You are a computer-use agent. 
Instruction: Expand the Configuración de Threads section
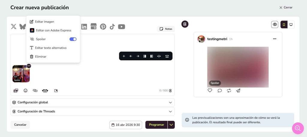(x=92, y=111)
